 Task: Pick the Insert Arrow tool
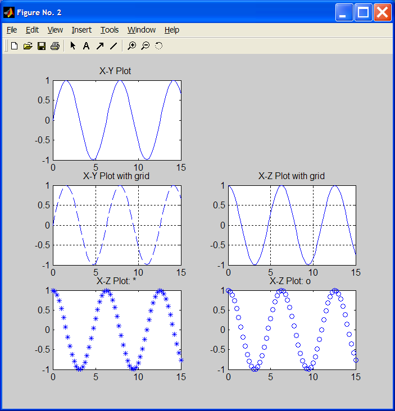(100, 46)
